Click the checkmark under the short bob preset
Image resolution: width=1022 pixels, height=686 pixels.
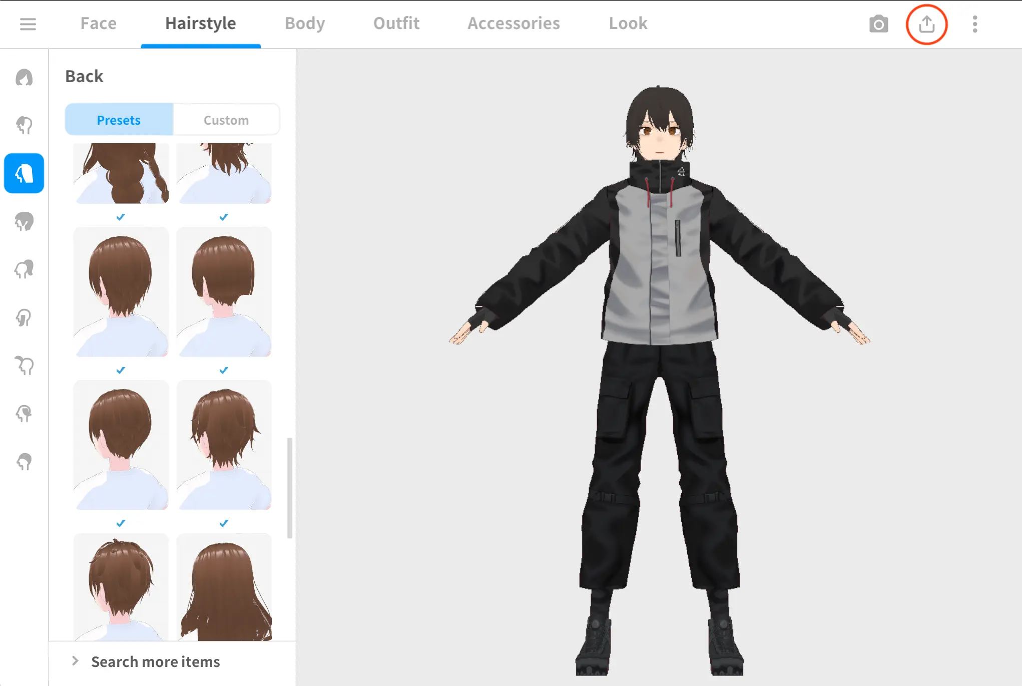[223, 371]
